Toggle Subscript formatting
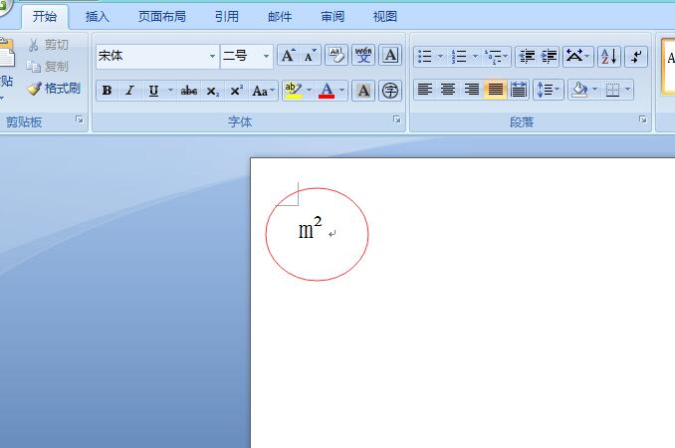This screenshot has width=675, height=448. pyautogui.click(x=213, y=91)
